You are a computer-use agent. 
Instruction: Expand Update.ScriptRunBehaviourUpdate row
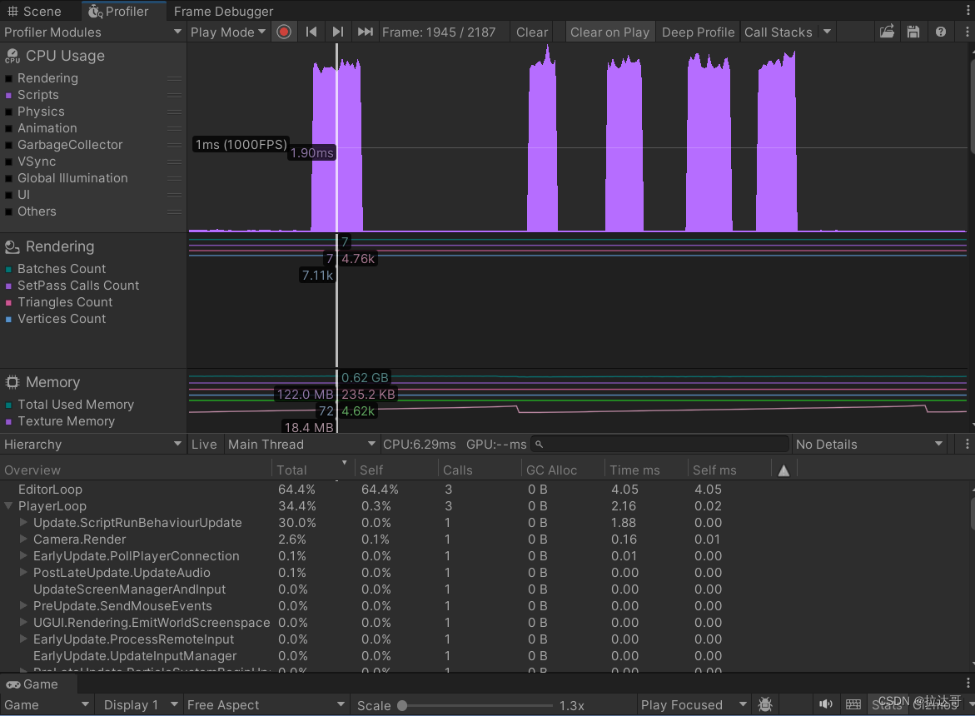(23, 522)
